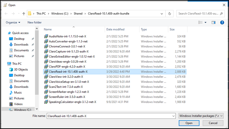Viewport: 229px width, 129px height.
Task: Select ScreenRuler-int-3.5.0-auth-X installer icon
Action: click(46, 97)
